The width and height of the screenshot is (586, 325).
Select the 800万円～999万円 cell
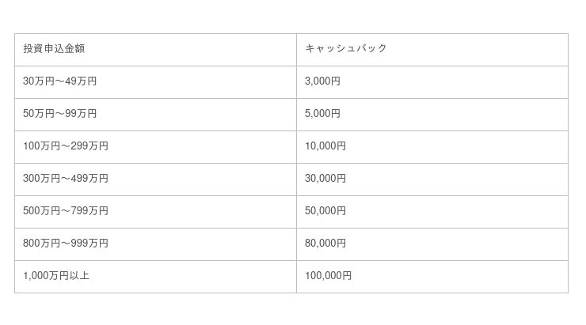(x=155, y=244)
